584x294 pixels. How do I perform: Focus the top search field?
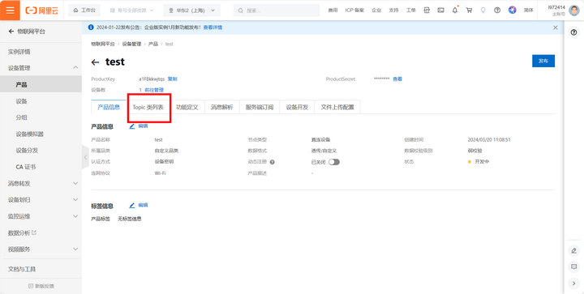[277, 11]
